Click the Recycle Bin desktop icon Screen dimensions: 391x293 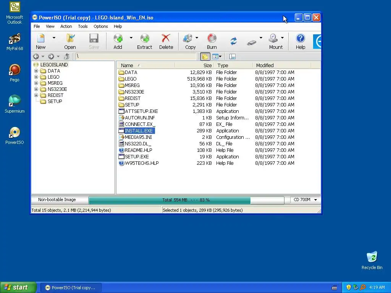pos(372,260)
